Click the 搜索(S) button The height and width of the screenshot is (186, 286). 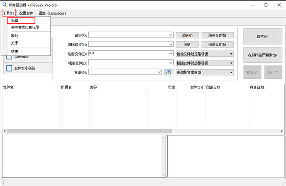point(263,37)
